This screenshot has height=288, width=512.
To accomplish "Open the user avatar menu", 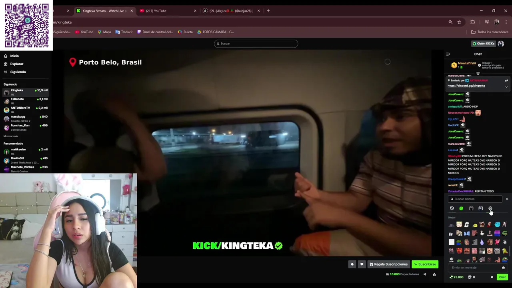I will pos(501,44).
